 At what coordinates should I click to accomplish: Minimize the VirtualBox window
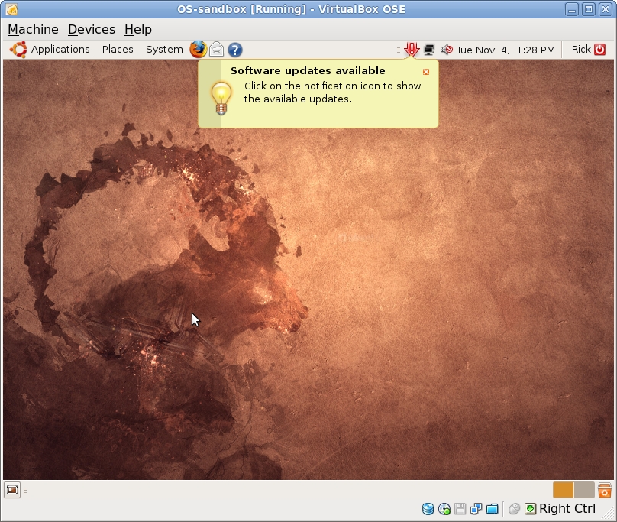coord(572,9)
